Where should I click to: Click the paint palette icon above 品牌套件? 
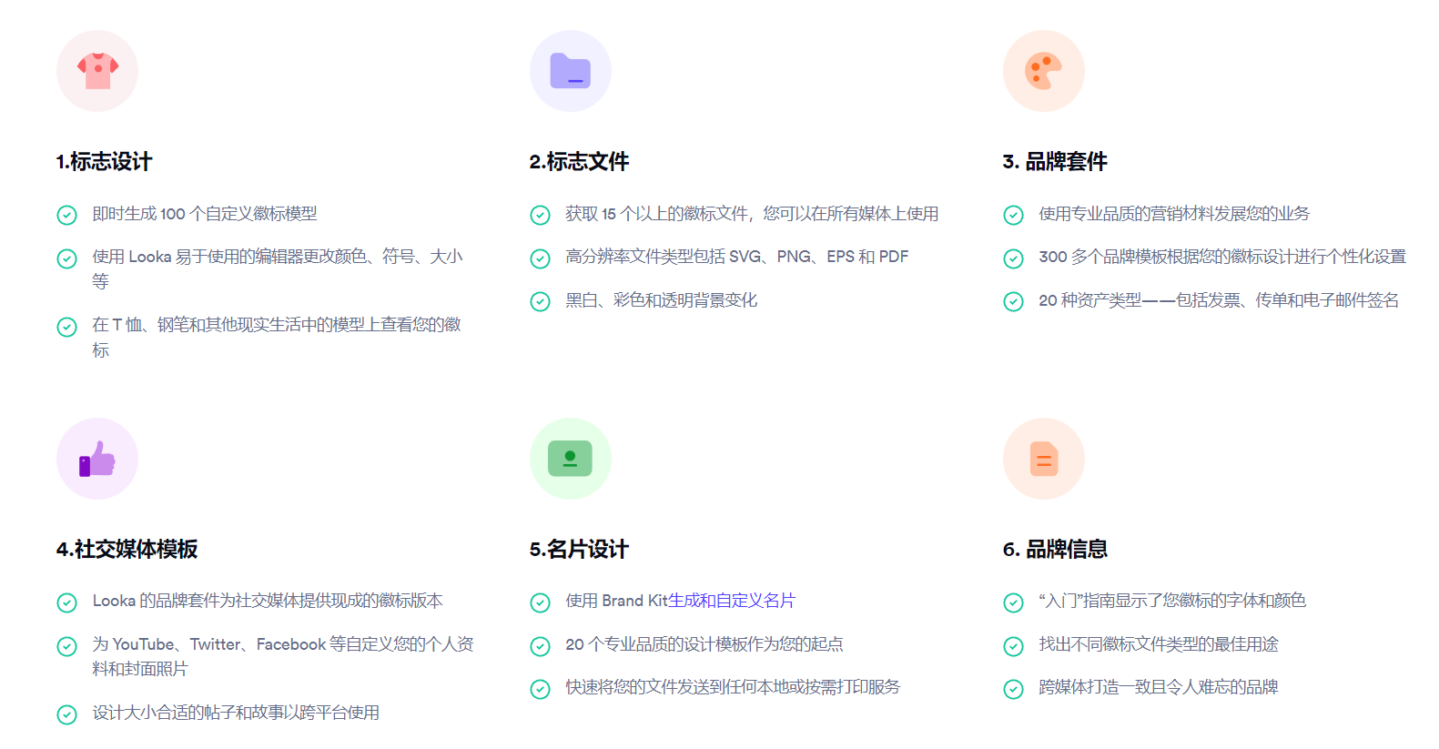[1043, 71]
